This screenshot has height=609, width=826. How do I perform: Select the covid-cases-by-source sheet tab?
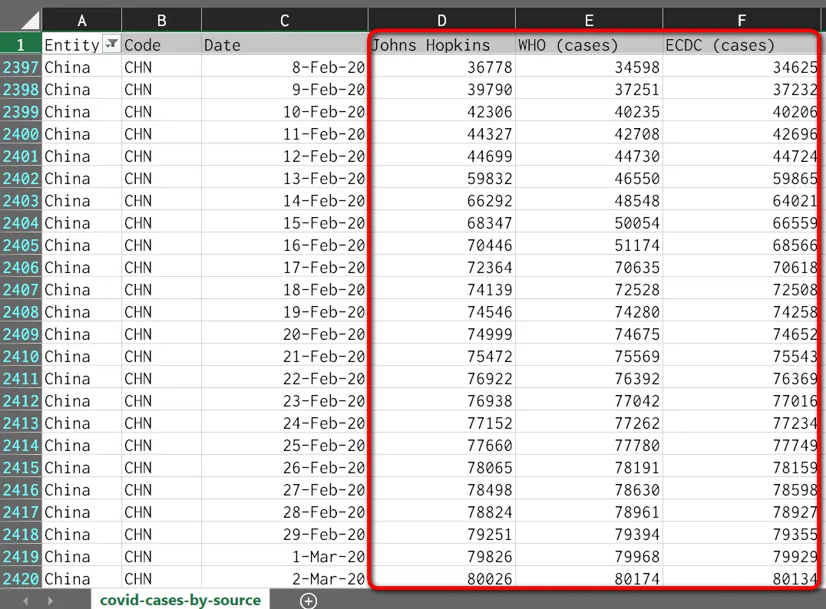tap(180, 600)
